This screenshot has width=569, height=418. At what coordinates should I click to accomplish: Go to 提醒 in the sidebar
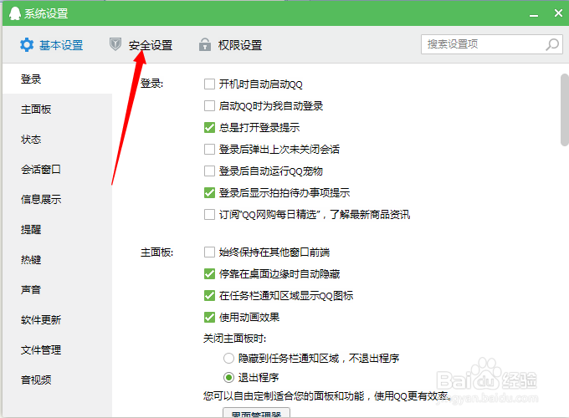[58, 230]
